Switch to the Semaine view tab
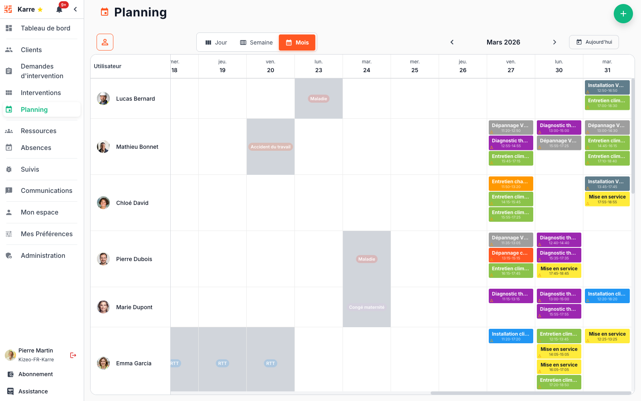The height and width of the screenshot is (401, 641). point(256,42)
